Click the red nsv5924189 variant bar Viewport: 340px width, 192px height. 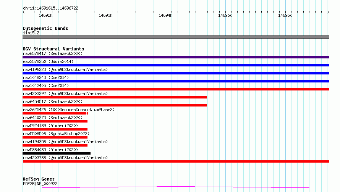point(55,129)
